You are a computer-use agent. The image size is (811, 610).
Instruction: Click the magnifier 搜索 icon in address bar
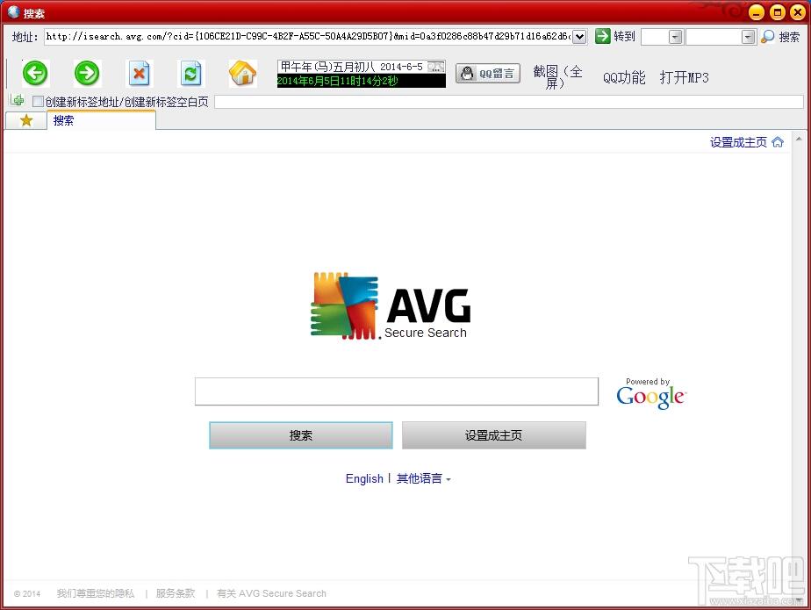pyautogui.click(x=768, y=36)
